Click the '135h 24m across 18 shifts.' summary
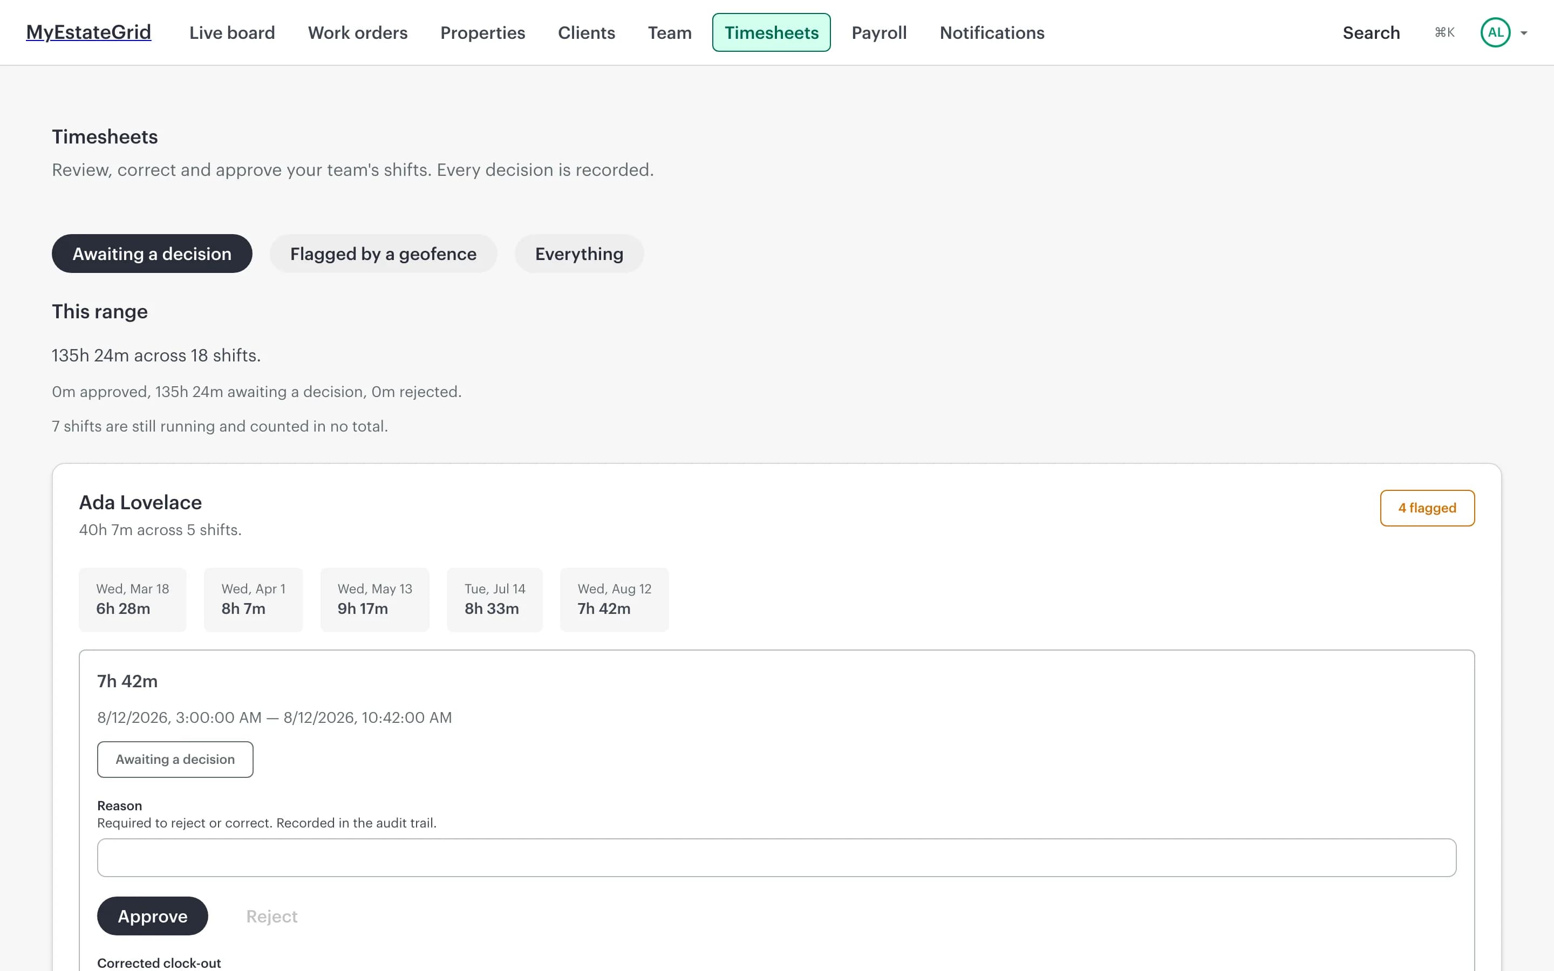 (x=156, y=355)
